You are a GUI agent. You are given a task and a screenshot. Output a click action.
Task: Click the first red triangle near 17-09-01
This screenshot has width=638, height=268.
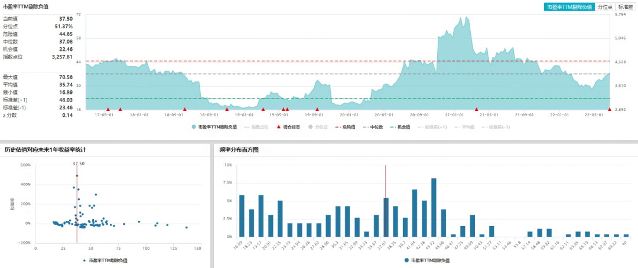point(108,109)
